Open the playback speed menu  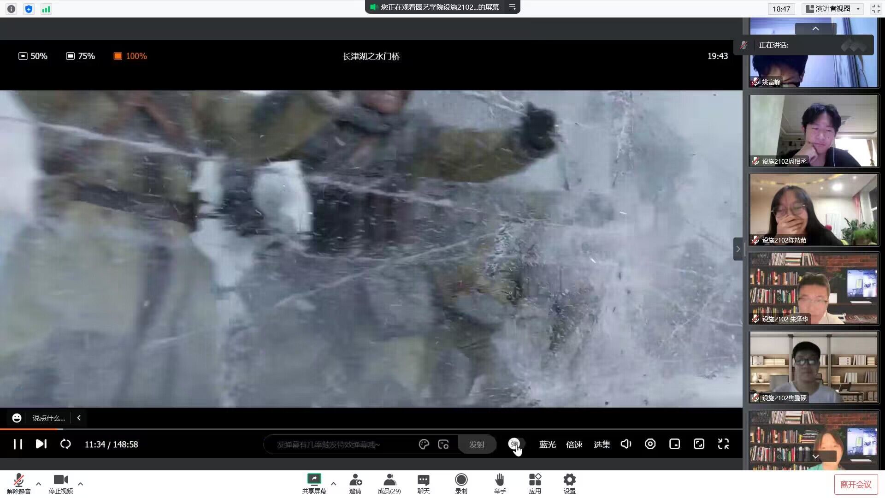click(x=574, y=445)
